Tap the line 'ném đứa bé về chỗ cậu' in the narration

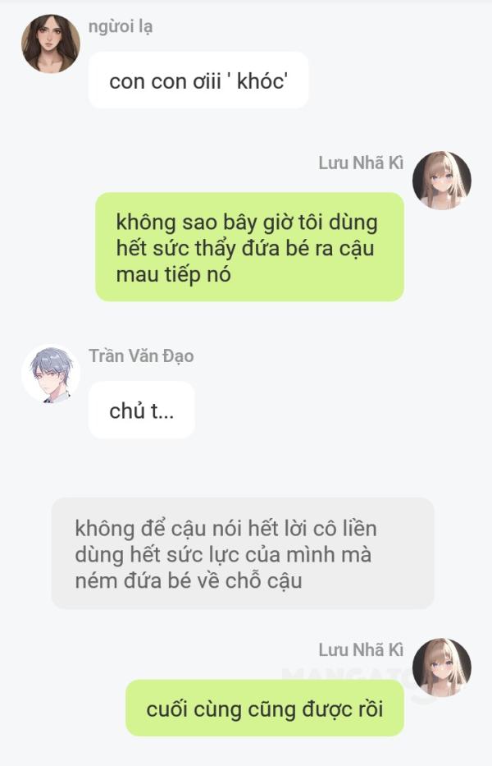pyautogui.click(x=189, y=581)
